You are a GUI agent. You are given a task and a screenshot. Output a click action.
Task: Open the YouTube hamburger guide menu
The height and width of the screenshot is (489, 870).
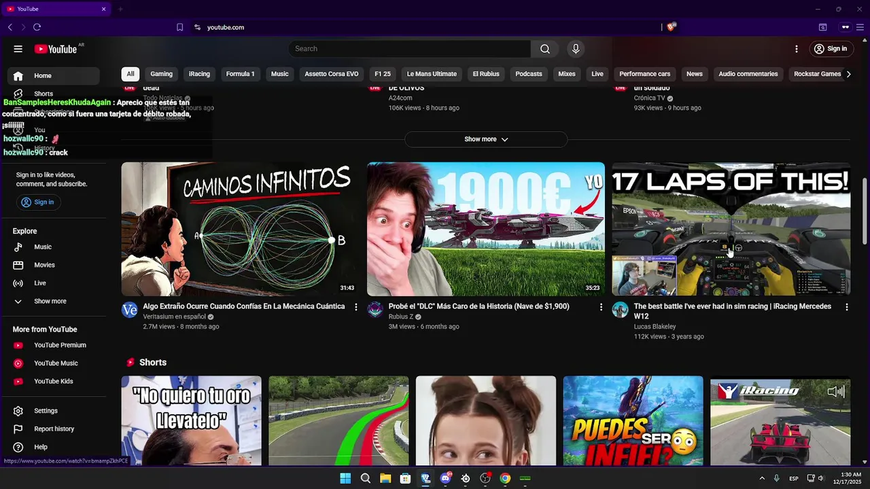click(18, 49)
